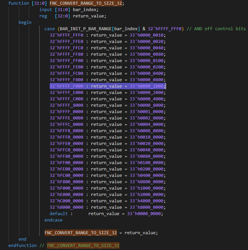The width and height of the screenshot is (248, 250).
Task: Click the 'endfunction' keyword
Action: (x=22, y=245)
